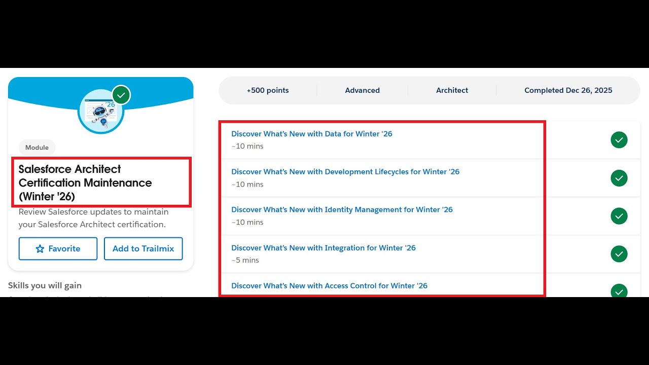The height and width of the screenshot is (365, 649).
Task: Click the +500 points label
Action: 268,90
